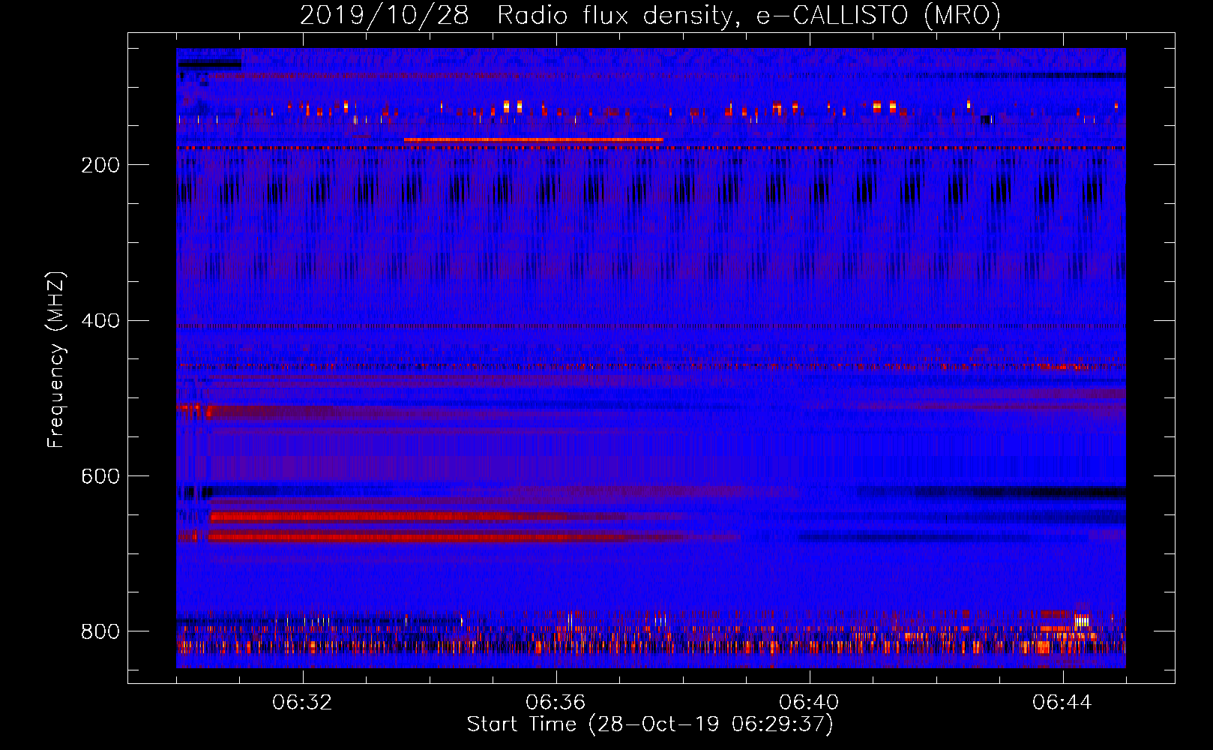Click the 06:40 time tick label
The image size is (1213, 750).
tap(809, 703)
